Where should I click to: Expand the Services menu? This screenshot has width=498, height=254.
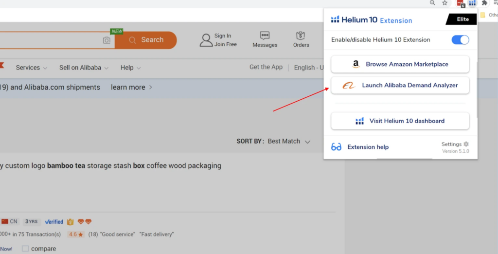click(32, 68)
